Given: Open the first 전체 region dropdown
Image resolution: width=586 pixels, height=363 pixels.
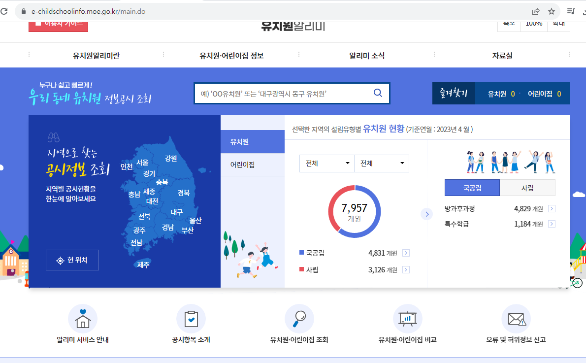Looking at the screenshot, I should pos(326,163).
